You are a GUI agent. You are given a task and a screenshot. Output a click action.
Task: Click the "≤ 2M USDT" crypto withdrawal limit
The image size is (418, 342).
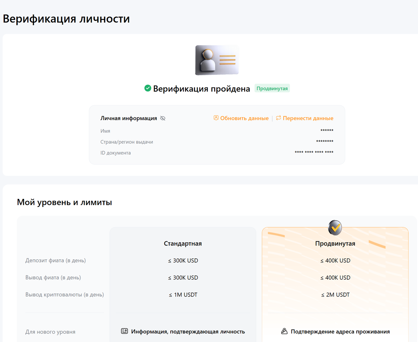[335, 294]
